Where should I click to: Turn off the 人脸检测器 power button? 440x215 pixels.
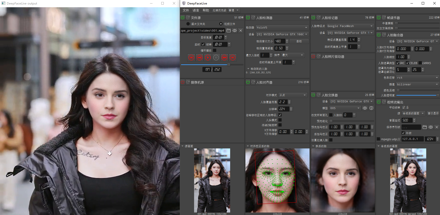pyautogui.click(x=248, y=18)
